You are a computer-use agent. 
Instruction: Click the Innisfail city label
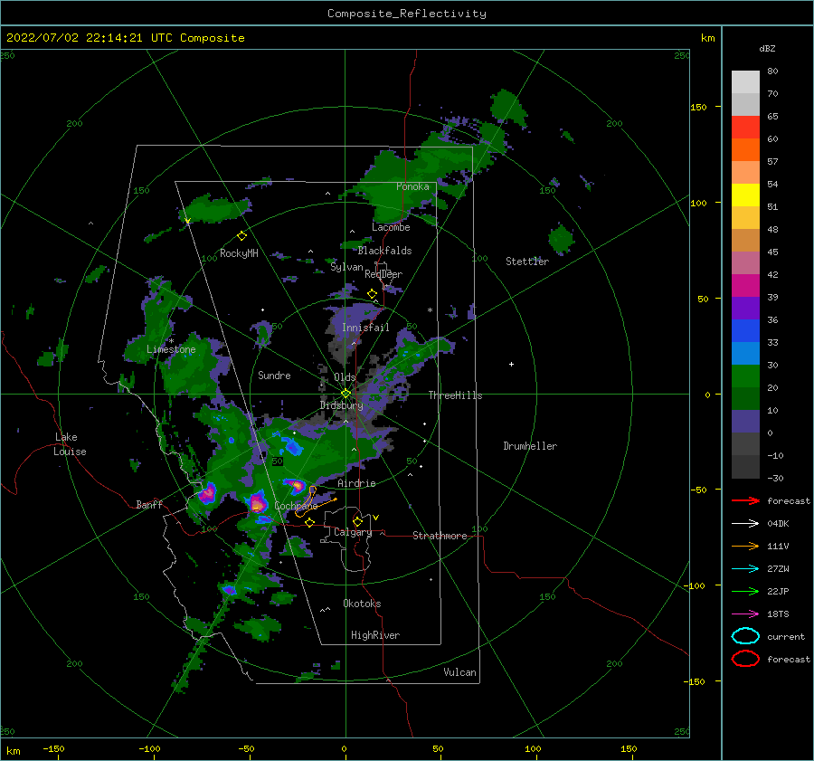point(365,328)
